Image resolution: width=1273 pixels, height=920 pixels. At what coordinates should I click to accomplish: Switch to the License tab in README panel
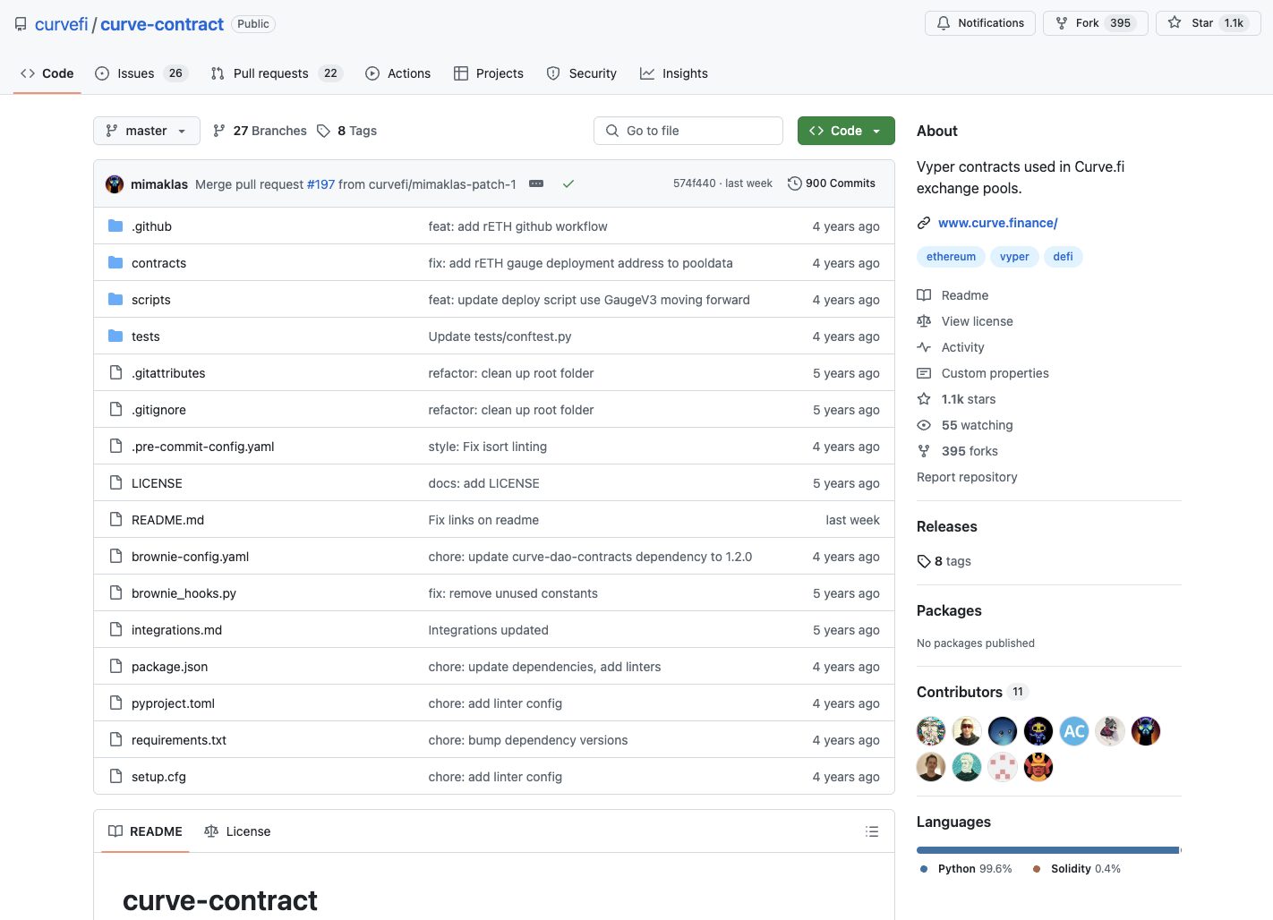pos(237,831)
